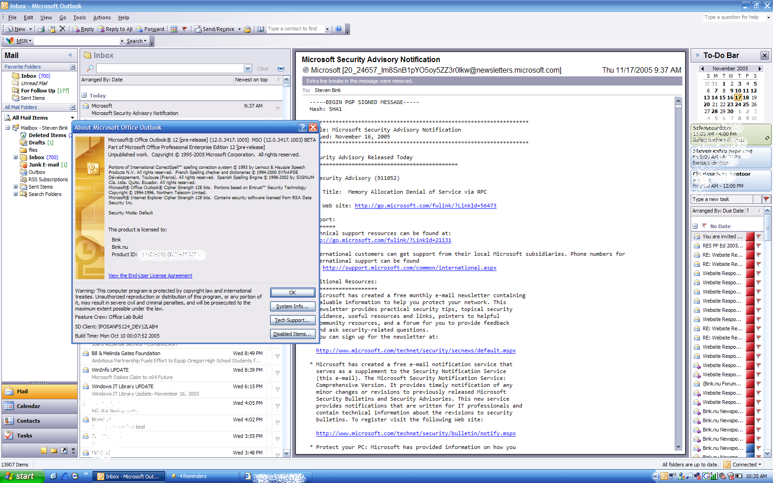Click the Tasks icon in navigation pane
773x483 pixels.
[x=9, y=435]
